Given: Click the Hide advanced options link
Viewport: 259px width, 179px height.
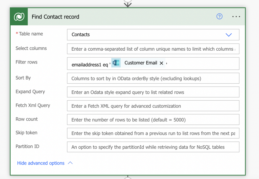Looking at the screenshot, I should 41,163.
